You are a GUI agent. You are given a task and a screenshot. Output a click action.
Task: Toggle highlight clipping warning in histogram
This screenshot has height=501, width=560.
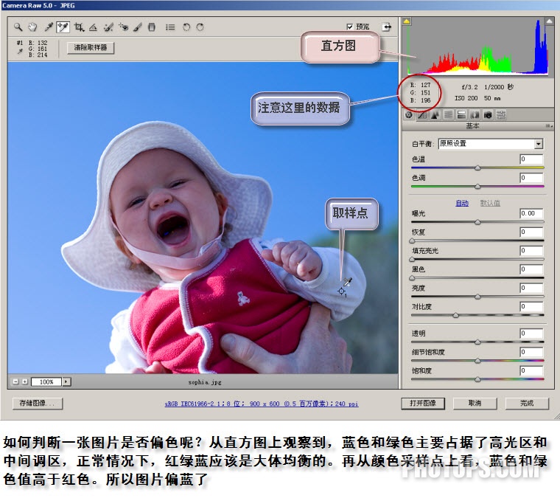click(x=549, y=21)
